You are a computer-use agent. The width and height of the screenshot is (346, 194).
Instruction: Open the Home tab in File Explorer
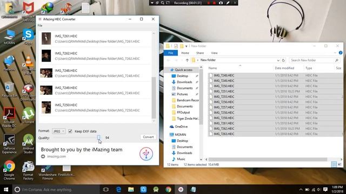[x=185, y=53]
